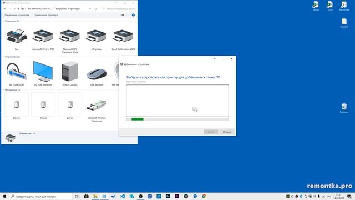Screen dimensions: 355x200
Task: Click Добавление устройства in the toolbar
Action: (x=17, y=15)
